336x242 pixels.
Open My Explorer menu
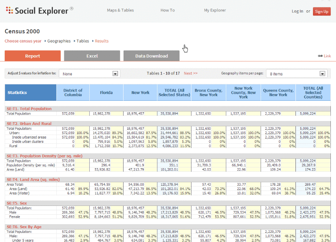pyautogui.click(x=215, y=10)
